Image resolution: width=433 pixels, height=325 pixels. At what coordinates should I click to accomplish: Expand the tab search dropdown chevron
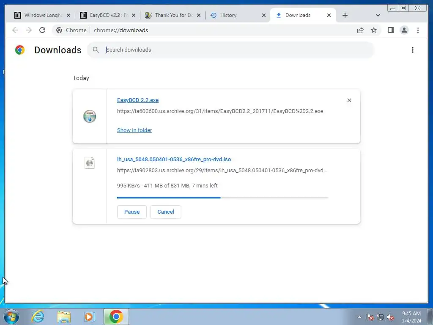tap(378, 15)
